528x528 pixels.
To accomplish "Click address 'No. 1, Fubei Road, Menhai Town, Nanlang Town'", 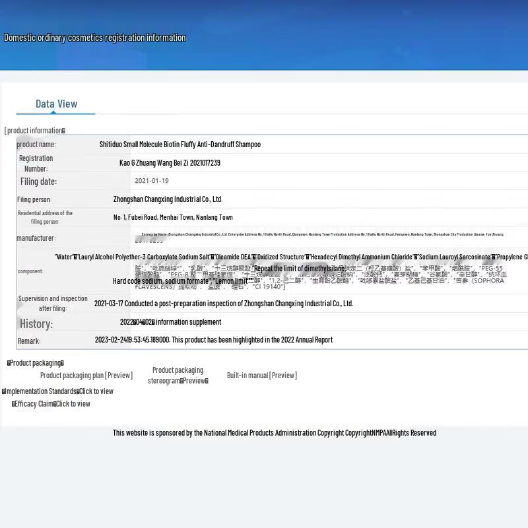I will 173,217.
